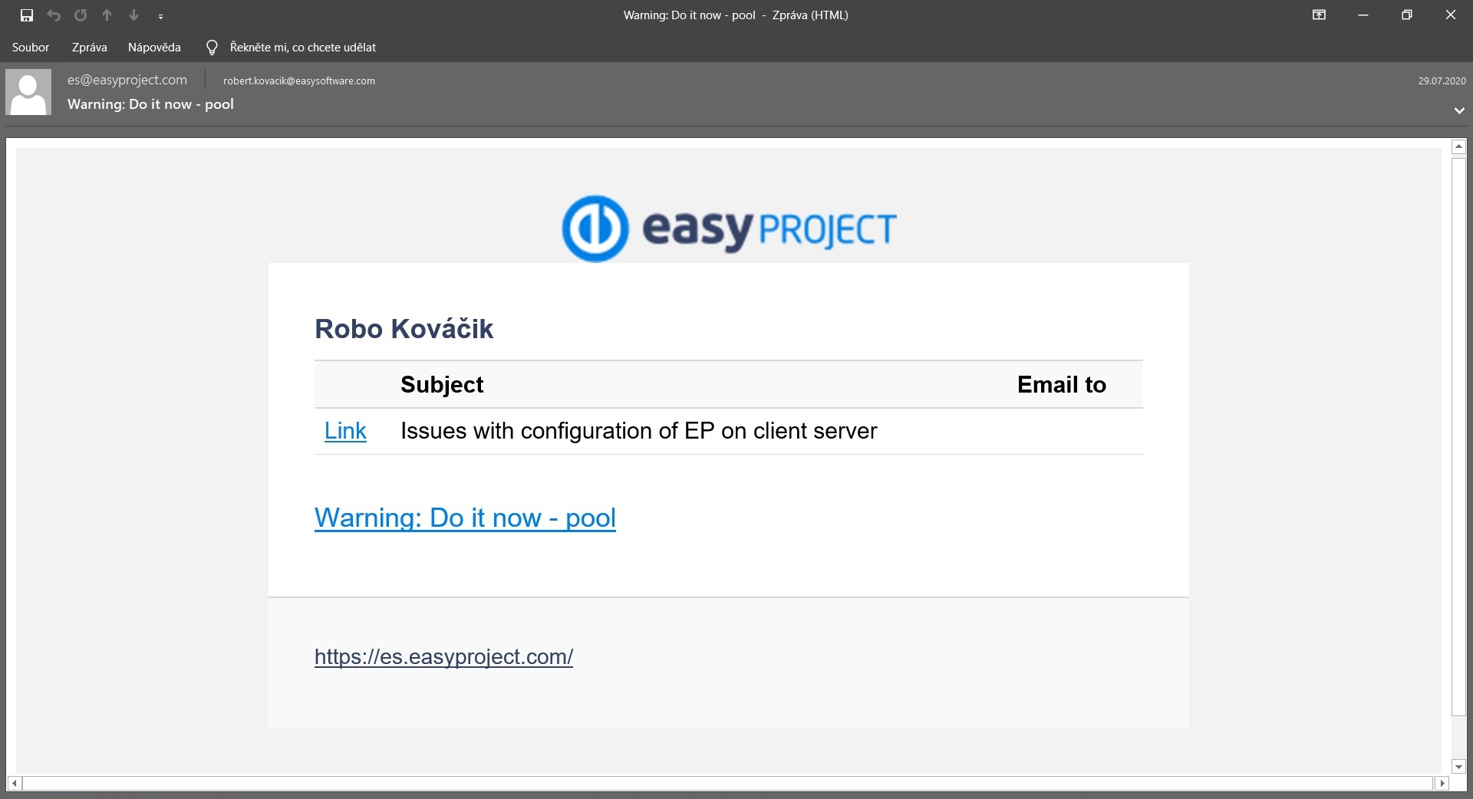1473x799 pixels.
Task: Expand message header with chevron
Action: (x=1459, y=110)
